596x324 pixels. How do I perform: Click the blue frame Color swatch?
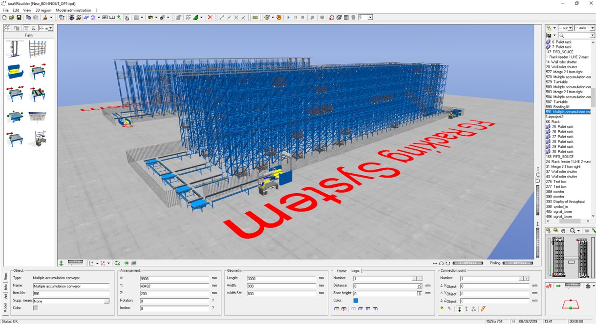click(356, 301)
